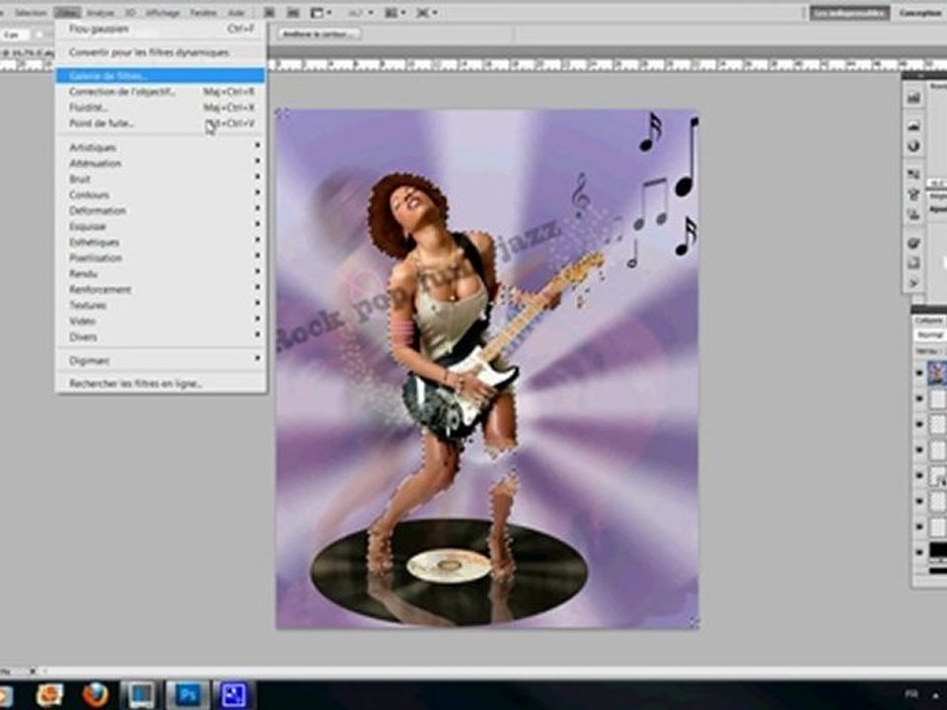The width and height of the screenshot is (947, 710).
Task: Select the top layer thumbnail in Calques
Action: (937, 373)
